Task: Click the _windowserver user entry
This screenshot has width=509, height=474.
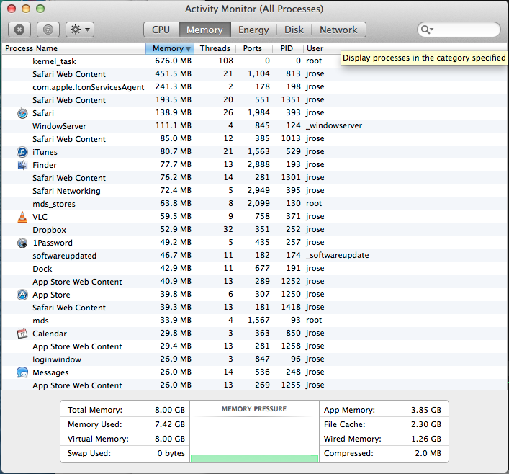Action: click(334, 126)
